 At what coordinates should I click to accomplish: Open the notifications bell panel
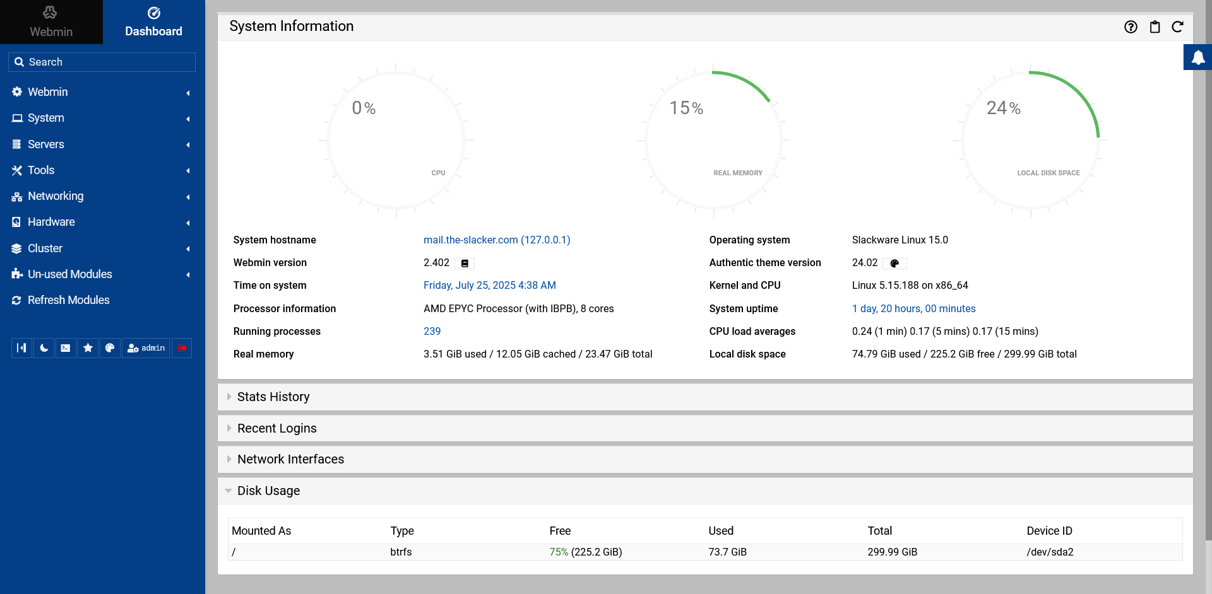[x=1197, y=58]
